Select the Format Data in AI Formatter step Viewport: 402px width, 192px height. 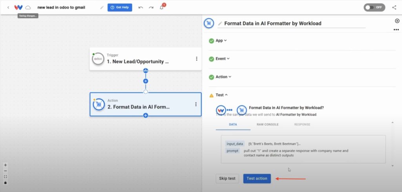click(146, 105)
